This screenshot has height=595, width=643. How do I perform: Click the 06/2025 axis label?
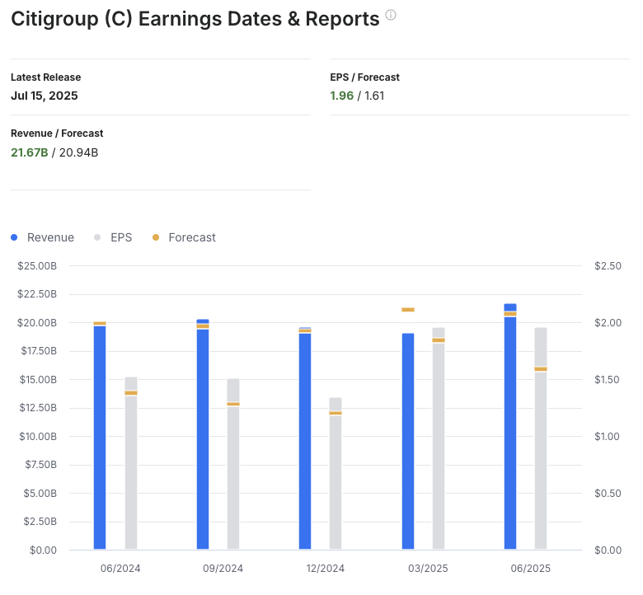(x=531, y=569)
